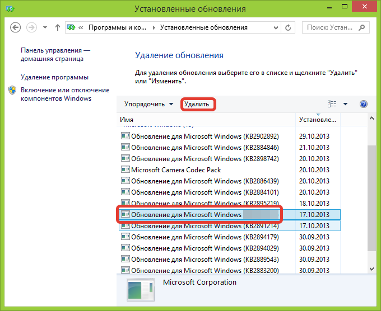Select update KB2884846 row
This screenshot has height=311, width=381.
[x=230, y=148]
